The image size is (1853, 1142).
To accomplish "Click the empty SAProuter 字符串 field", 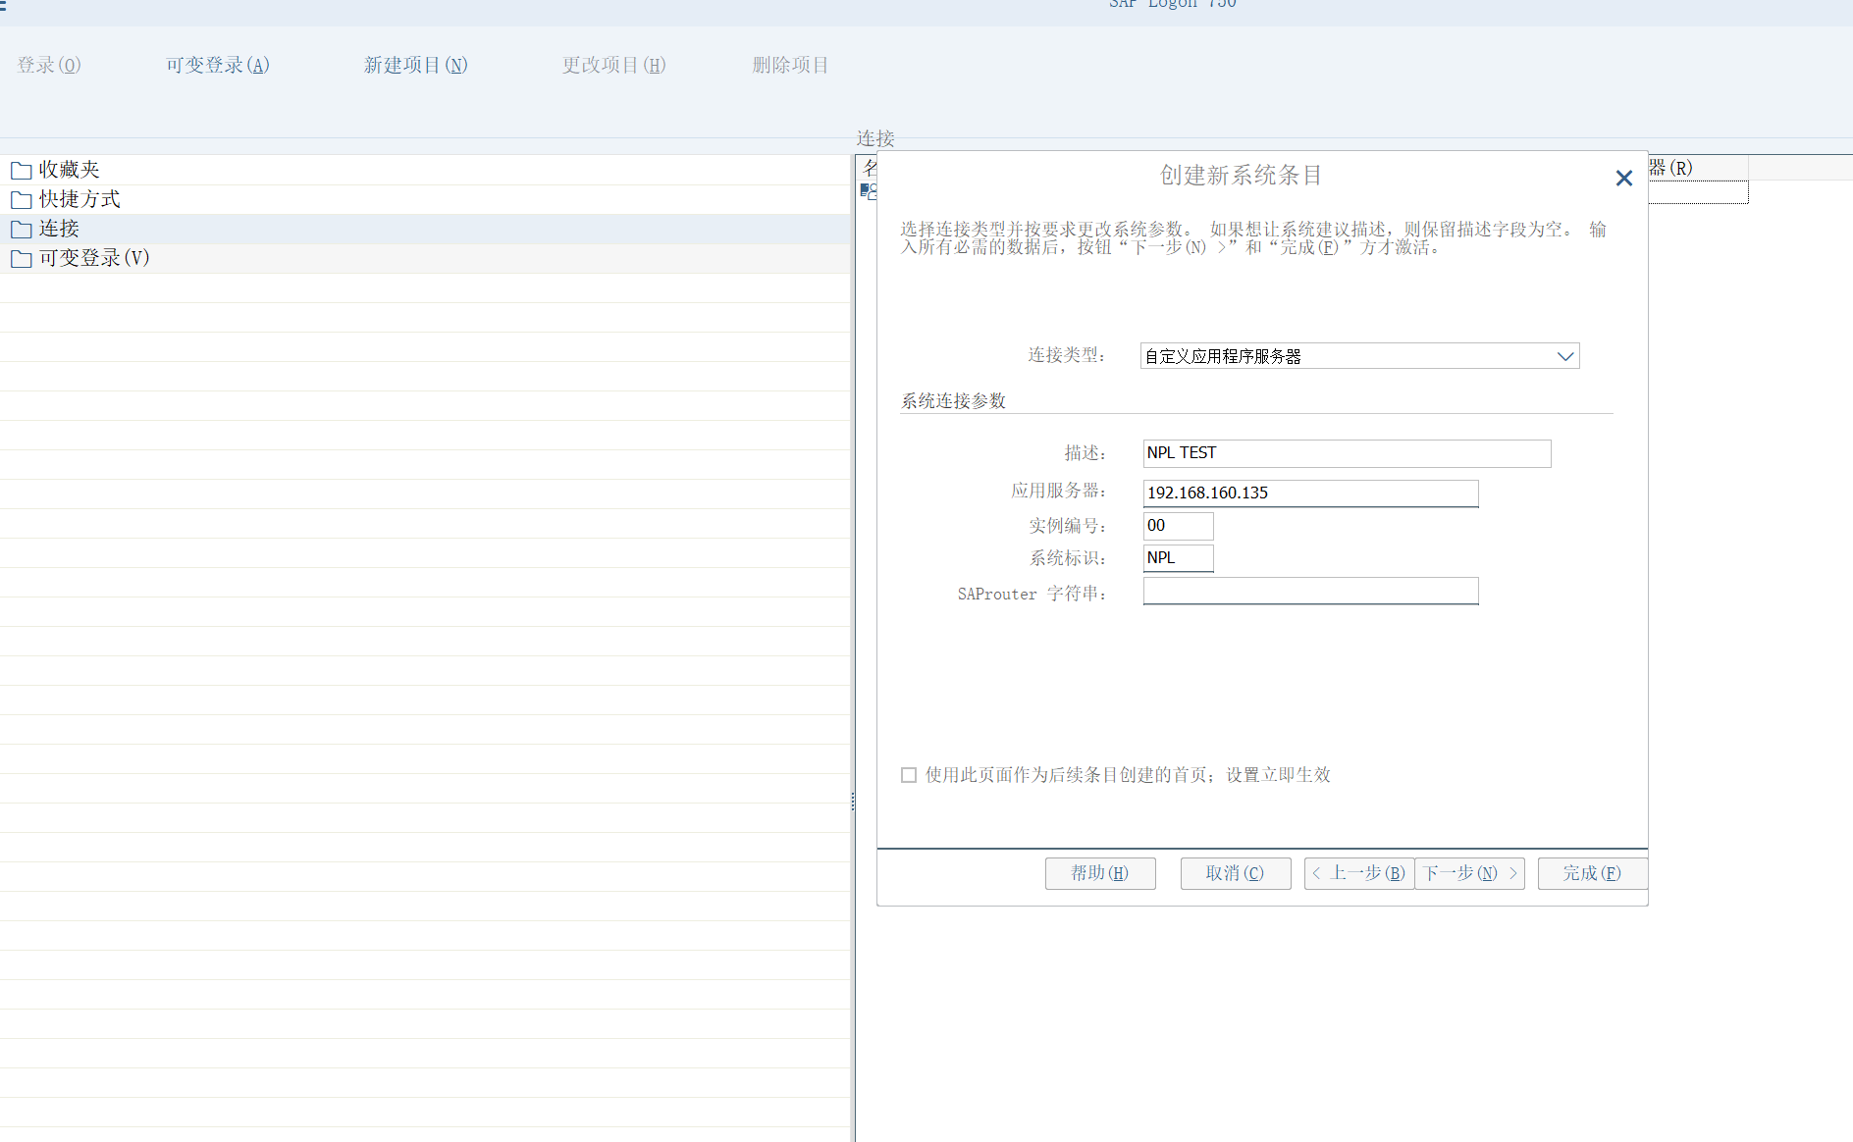I will coord(1309,591).
